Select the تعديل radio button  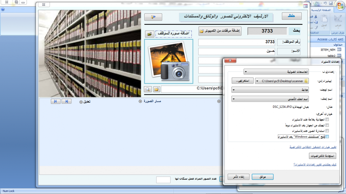[81, 102]
